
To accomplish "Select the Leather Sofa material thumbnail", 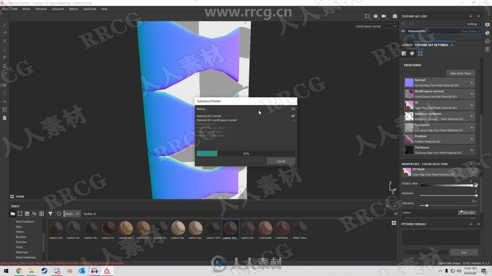I will (x=213, y=230).
